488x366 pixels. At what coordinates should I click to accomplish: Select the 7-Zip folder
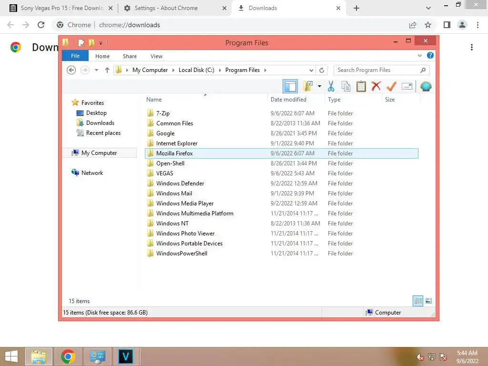(281, 113)
